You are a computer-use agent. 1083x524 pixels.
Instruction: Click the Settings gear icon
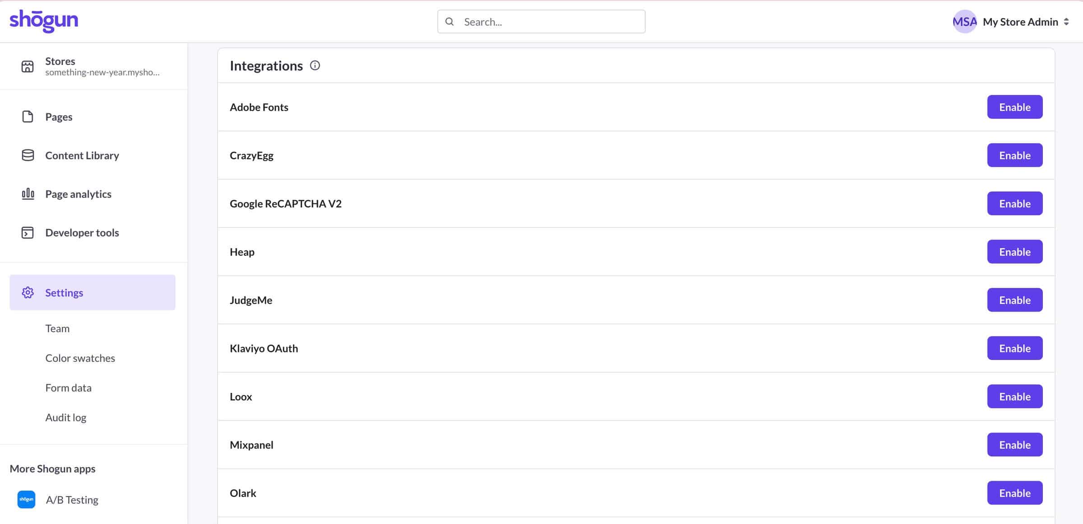click(x=28, y=292)
